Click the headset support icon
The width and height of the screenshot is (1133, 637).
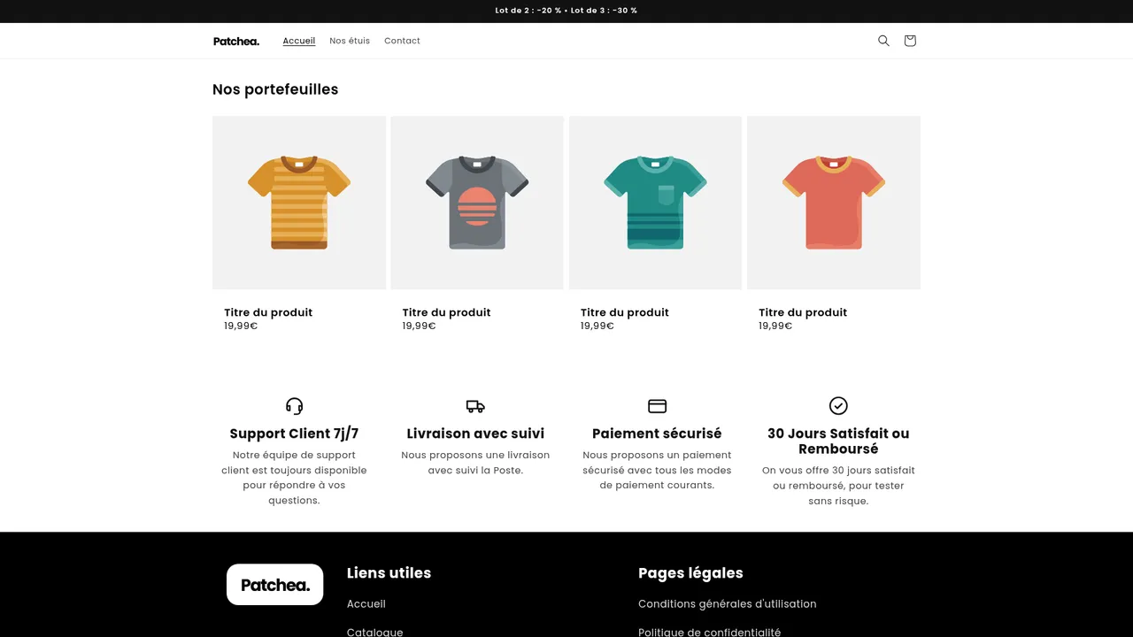coord(295,406)
